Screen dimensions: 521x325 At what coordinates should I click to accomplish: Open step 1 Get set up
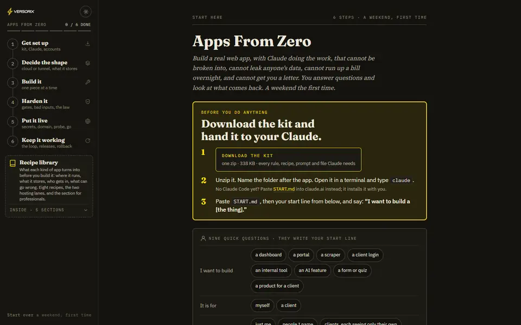pos(49,45)
